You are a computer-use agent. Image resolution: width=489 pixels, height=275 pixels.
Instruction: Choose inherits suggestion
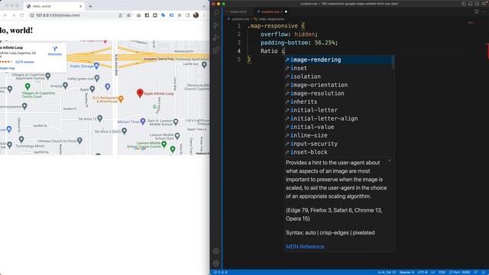click(338, 102)
